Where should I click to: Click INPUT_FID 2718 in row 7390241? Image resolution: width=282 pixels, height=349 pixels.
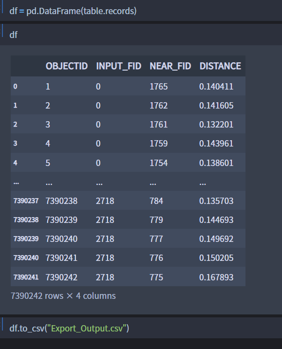105,277
